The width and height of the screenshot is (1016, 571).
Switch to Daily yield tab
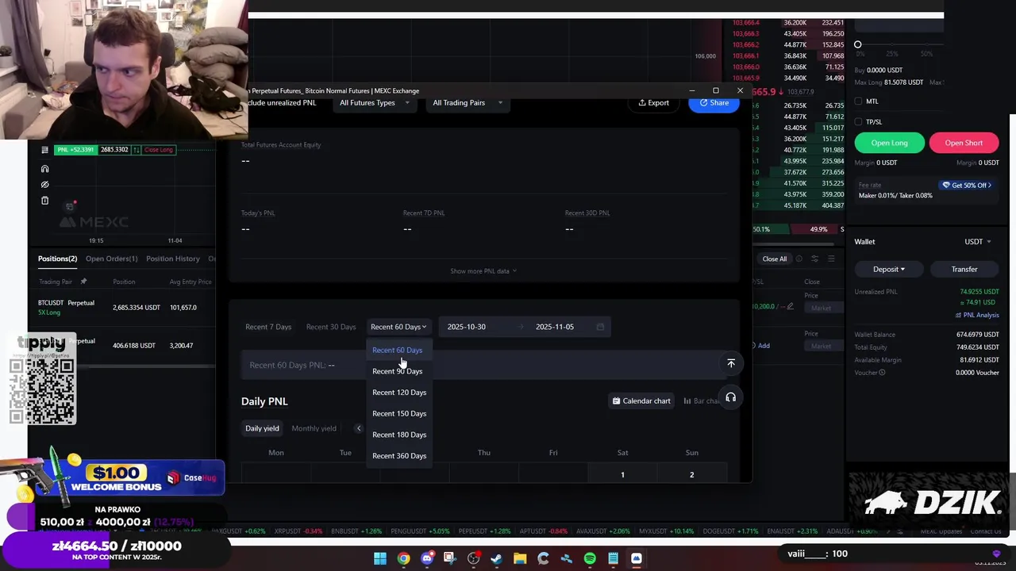click(x=262, y=428)
